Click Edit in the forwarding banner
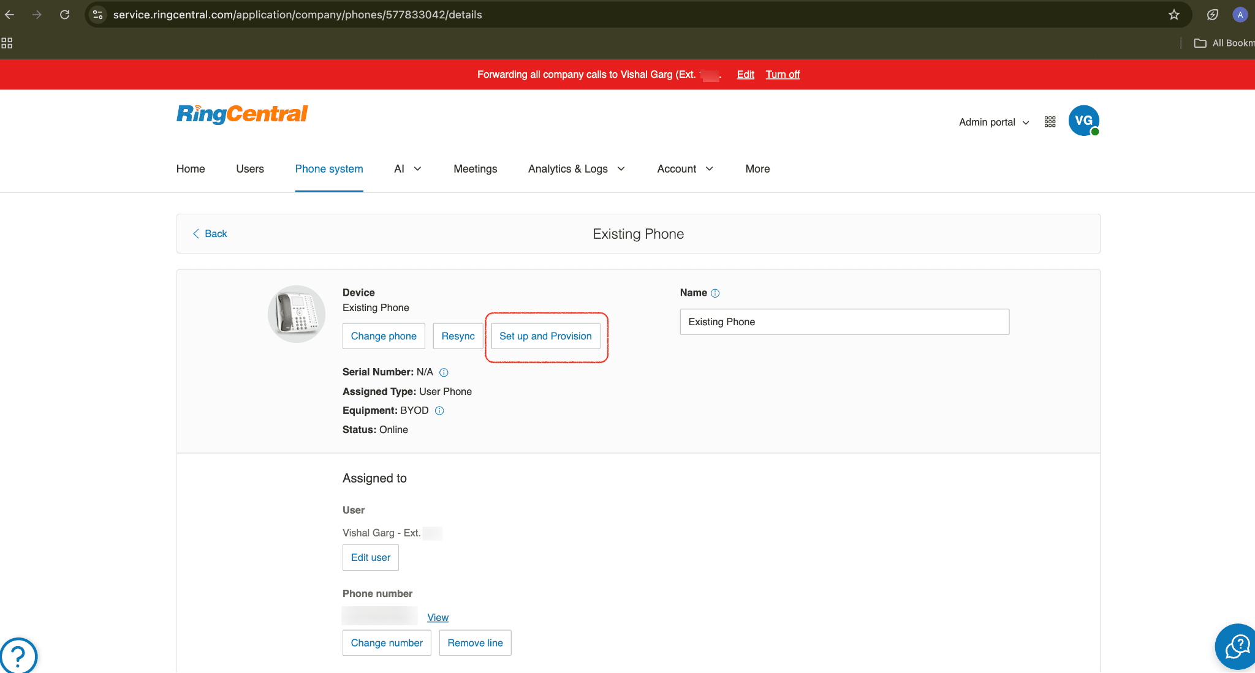1255x673 pixels. (745, 75)
